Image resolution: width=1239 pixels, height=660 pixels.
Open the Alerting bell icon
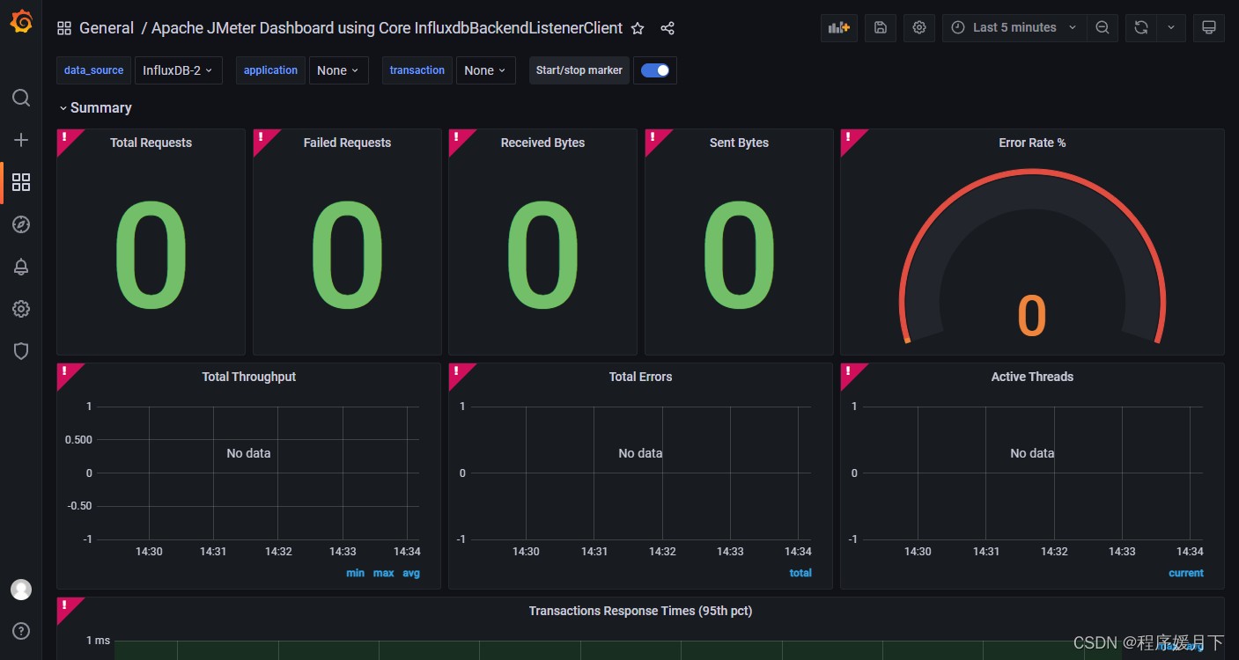tap(21, 267)
